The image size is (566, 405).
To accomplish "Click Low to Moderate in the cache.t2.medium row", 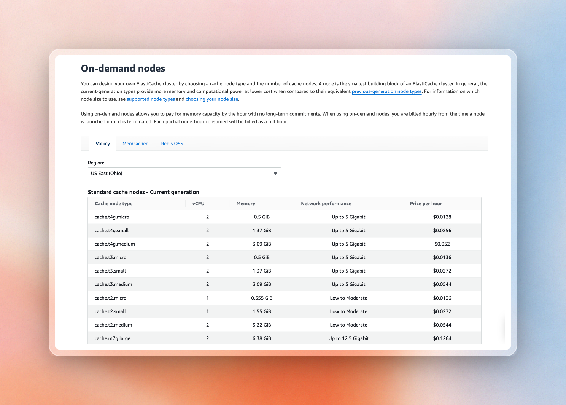I will point(348,325).
